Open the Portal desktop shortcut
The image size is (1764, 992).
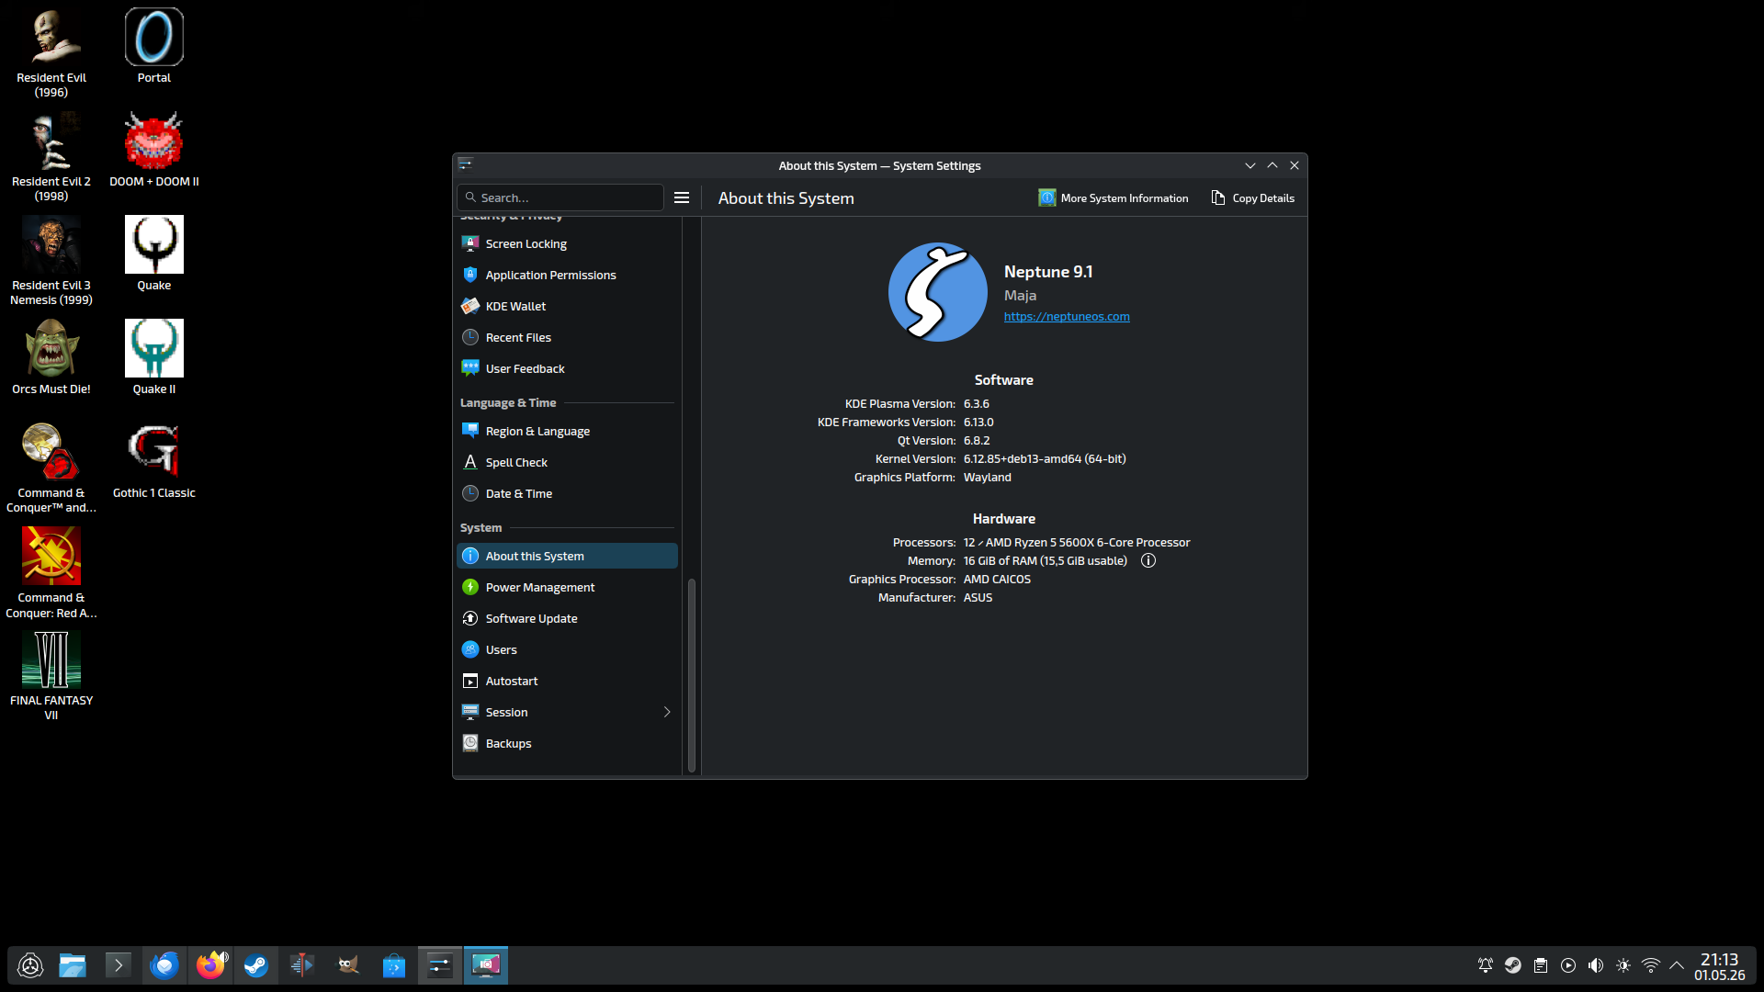(154, 46)
